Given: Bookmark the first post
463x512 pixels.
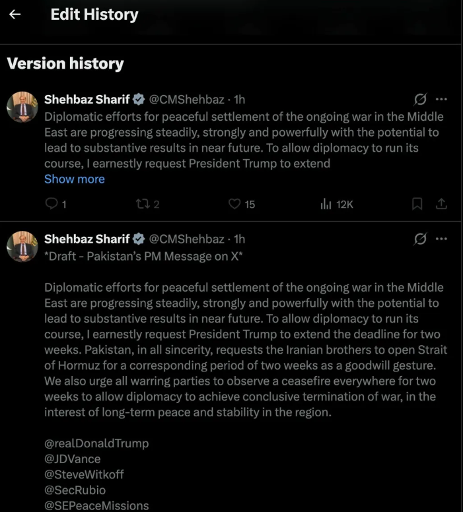Looking at the screenshot, I should (417, 204).
